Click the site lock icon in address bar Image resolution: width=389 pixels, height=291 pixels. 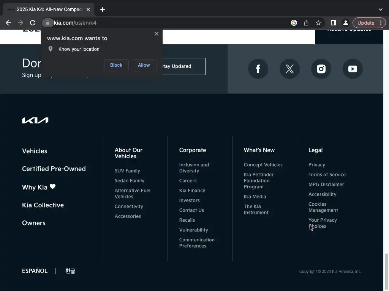[x=47, y=23]
